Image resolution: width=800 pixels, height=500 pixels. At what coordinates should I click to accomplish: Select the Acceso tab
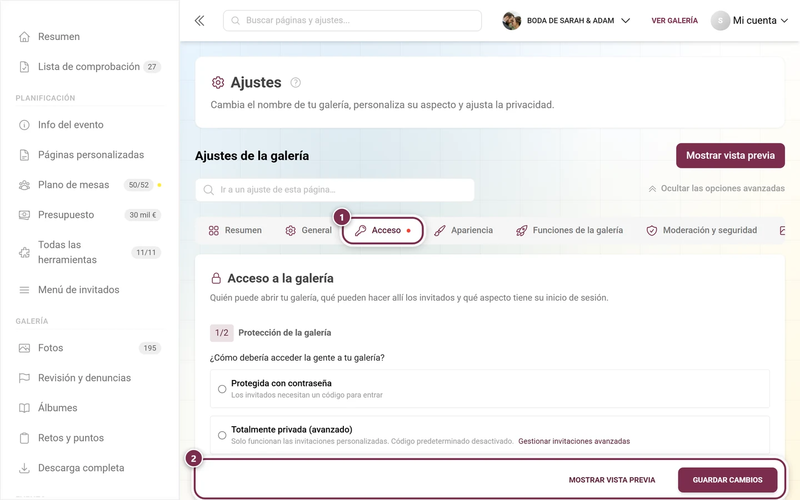(383, 231)
